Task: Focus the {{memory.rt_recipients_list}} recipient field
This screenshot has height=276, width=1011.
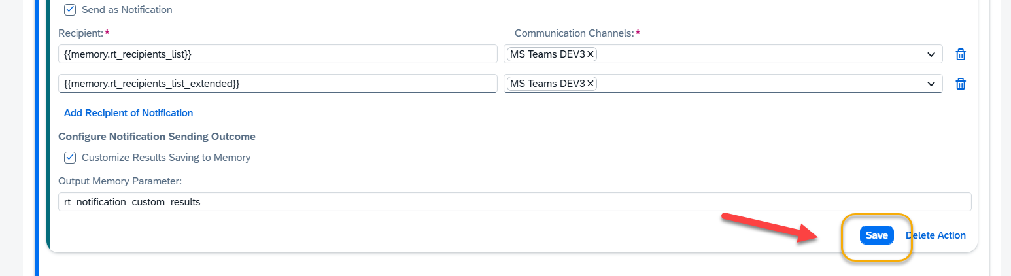Action: coord(277,54)
